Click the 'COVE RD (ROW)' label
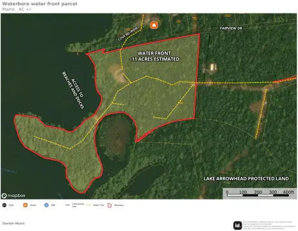This screenshot has height=231, width=298. point(128,33)
